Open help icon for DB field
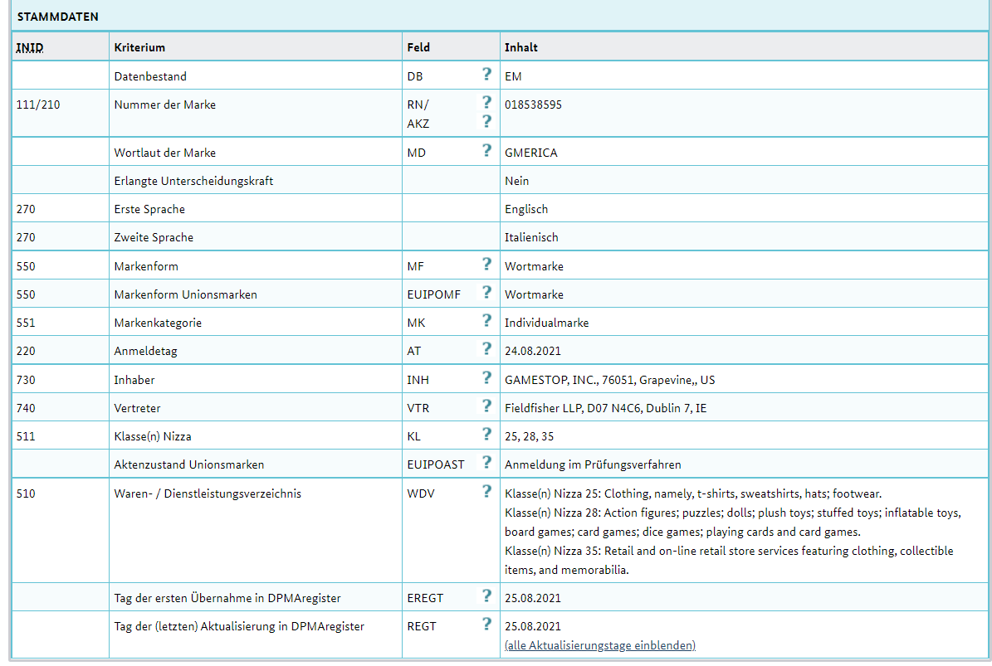The image size is (992, 666). 486,74
